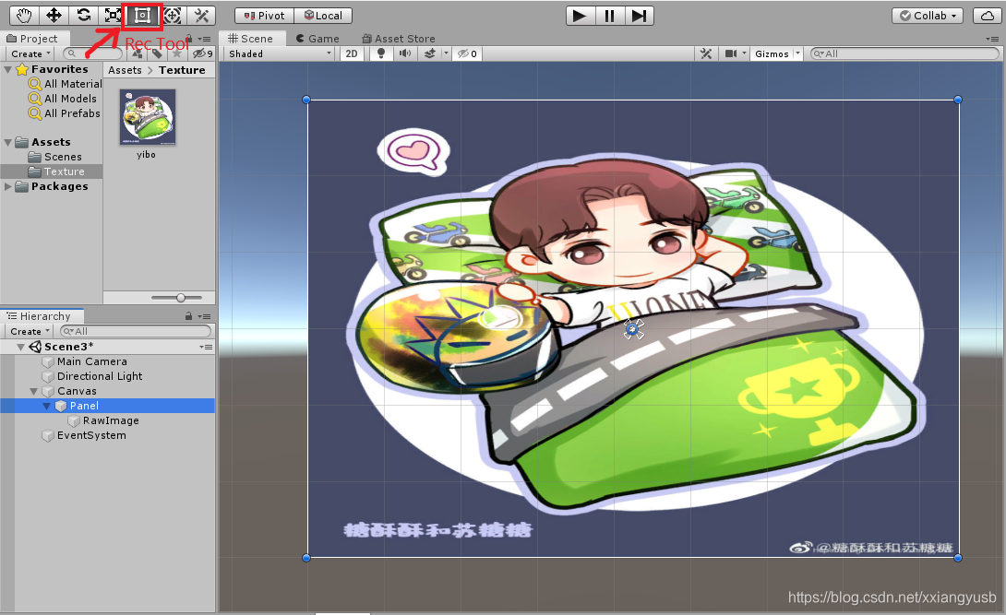Viewport: 1006px width, 615px height.
Task: Click the Pause button
Action: [609, 16]
